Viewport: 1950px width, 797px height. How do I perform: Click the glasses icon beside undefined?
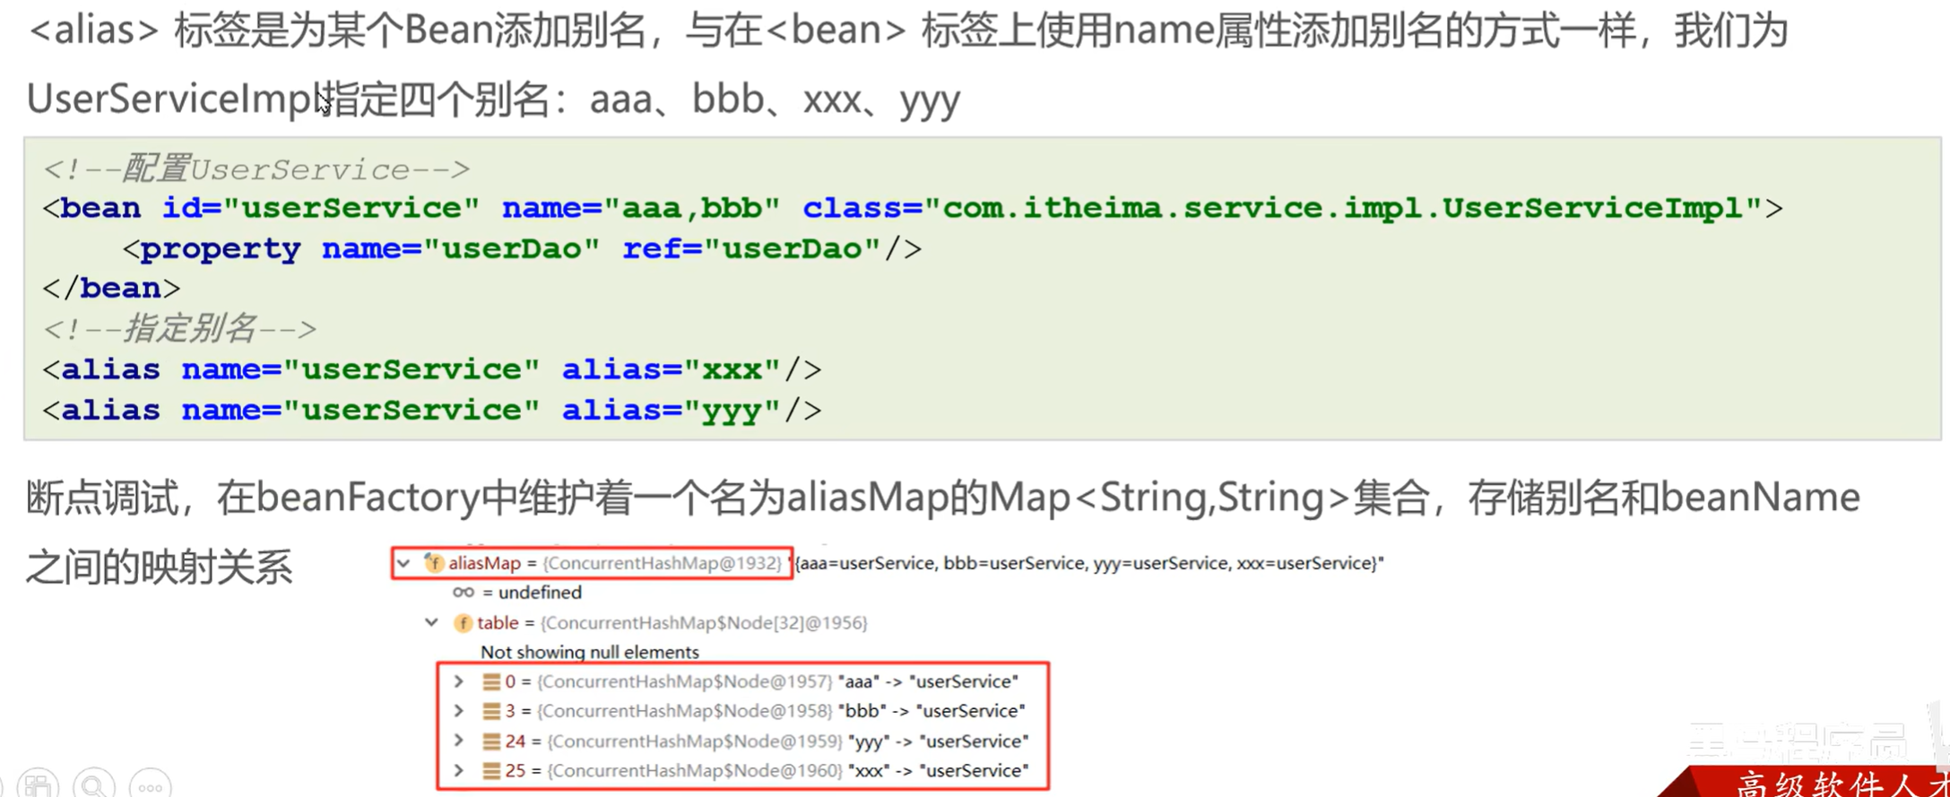click(463, 593)
